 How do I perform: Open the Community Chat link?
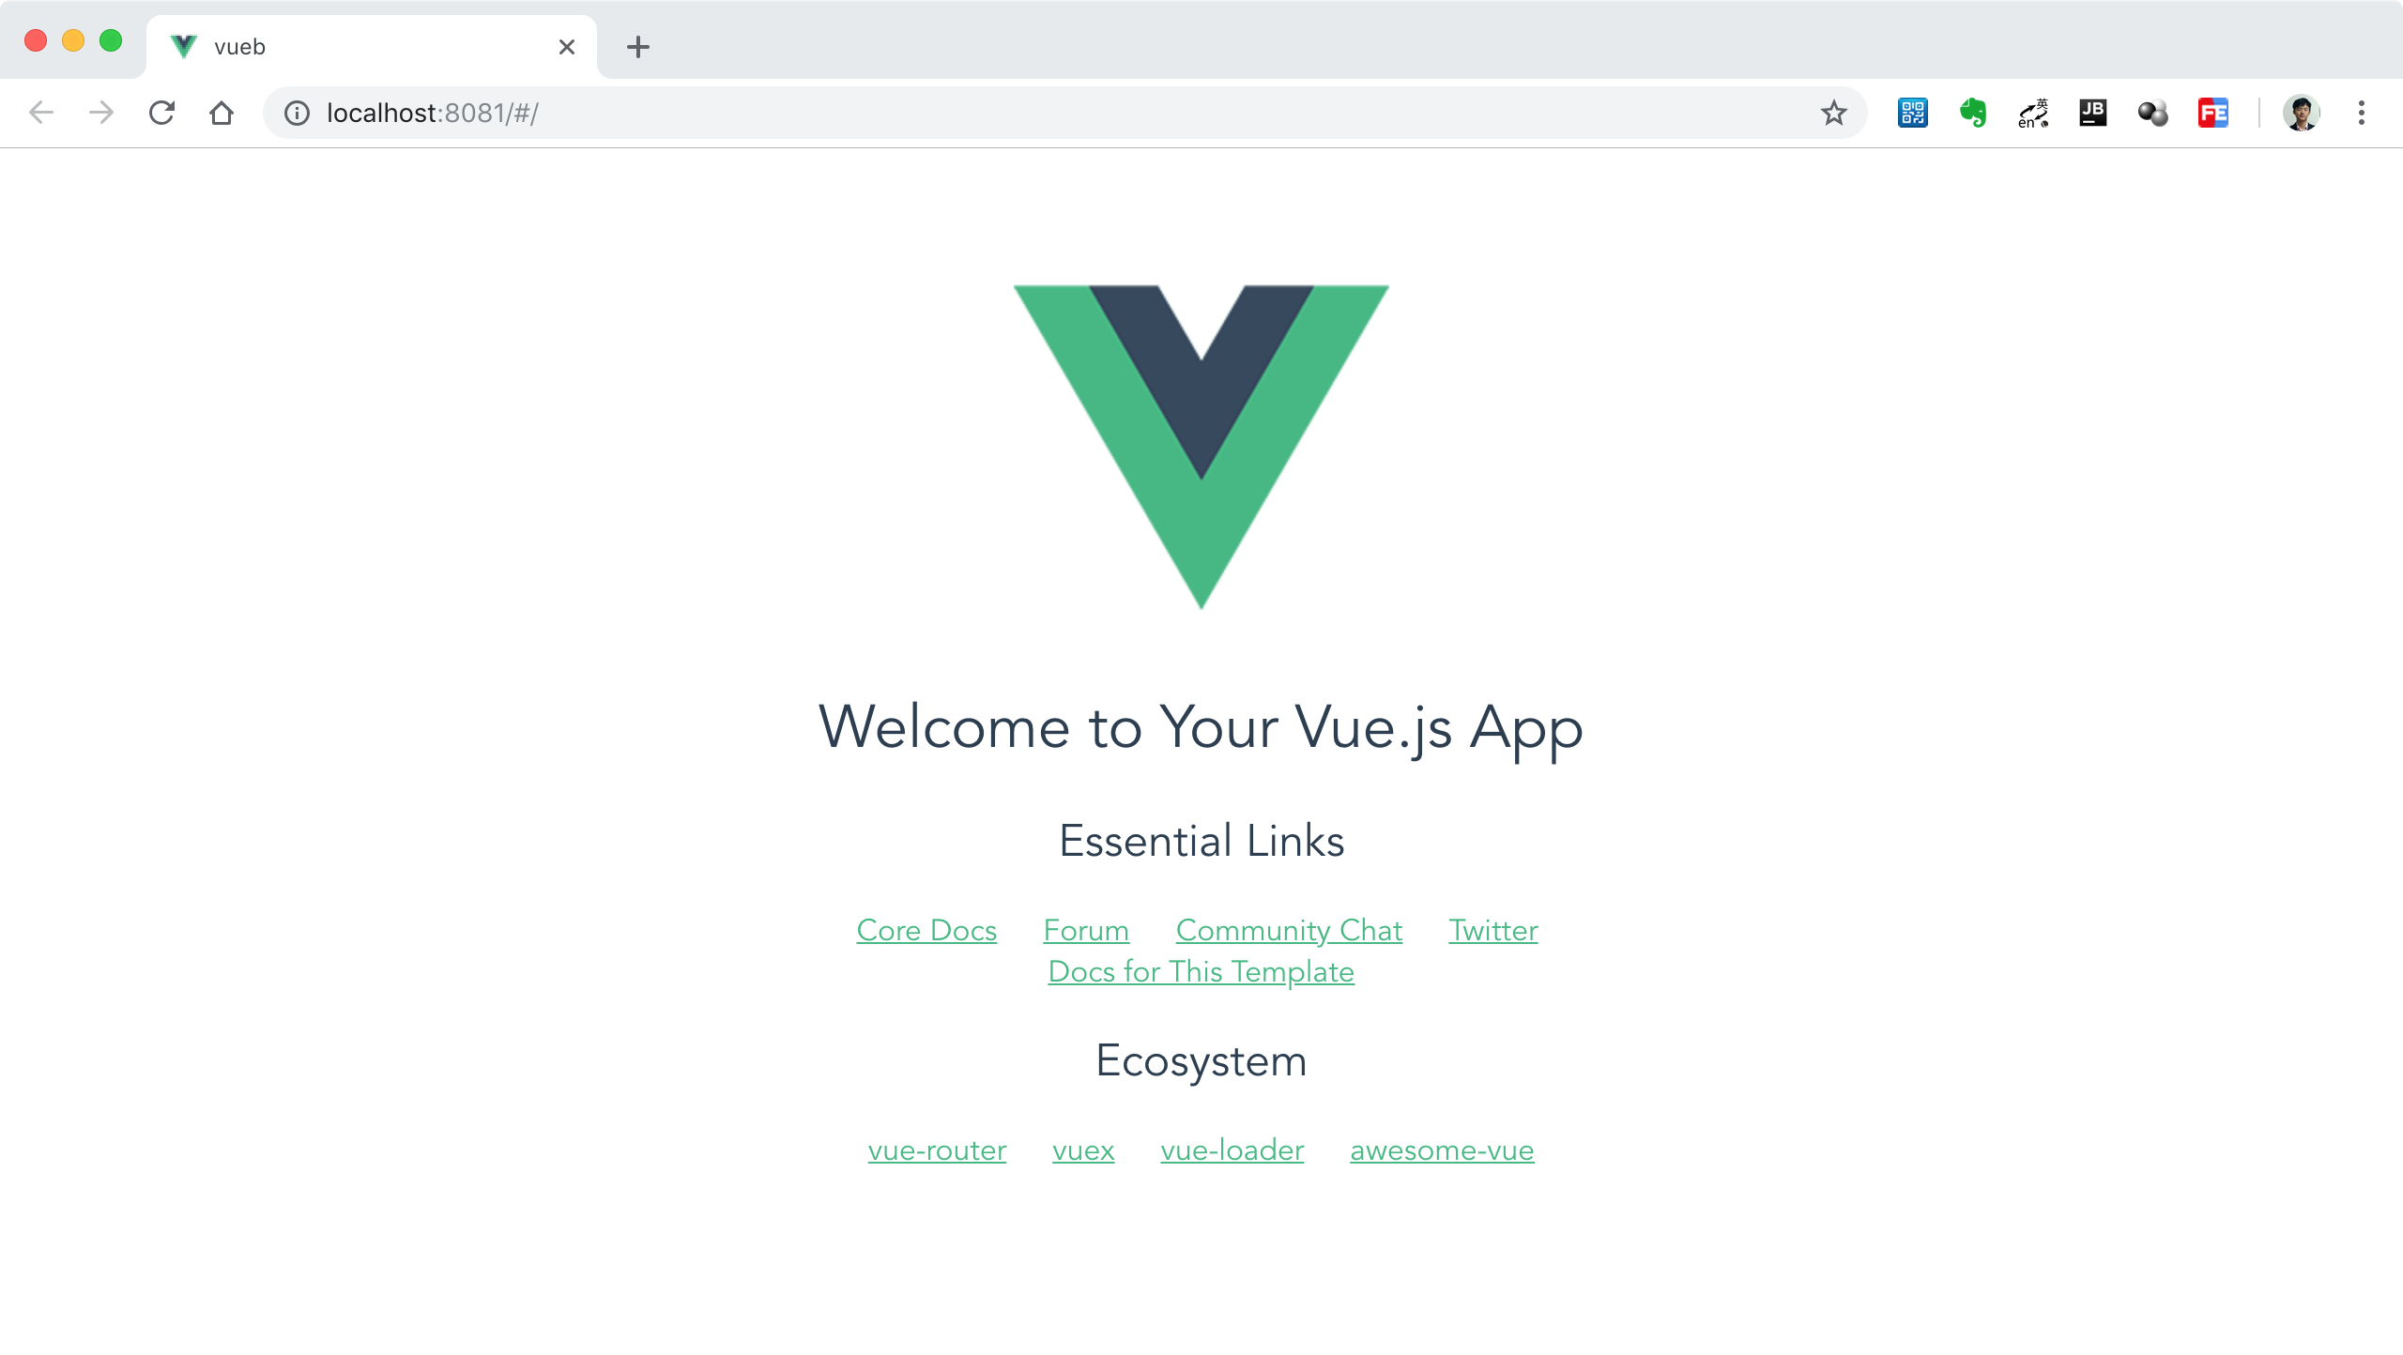[1289, 930]
